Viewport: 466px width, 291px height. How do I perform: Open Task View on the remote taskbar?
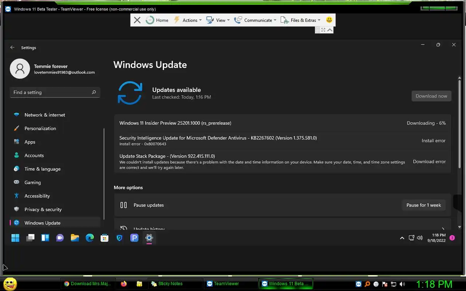[30, 238]
